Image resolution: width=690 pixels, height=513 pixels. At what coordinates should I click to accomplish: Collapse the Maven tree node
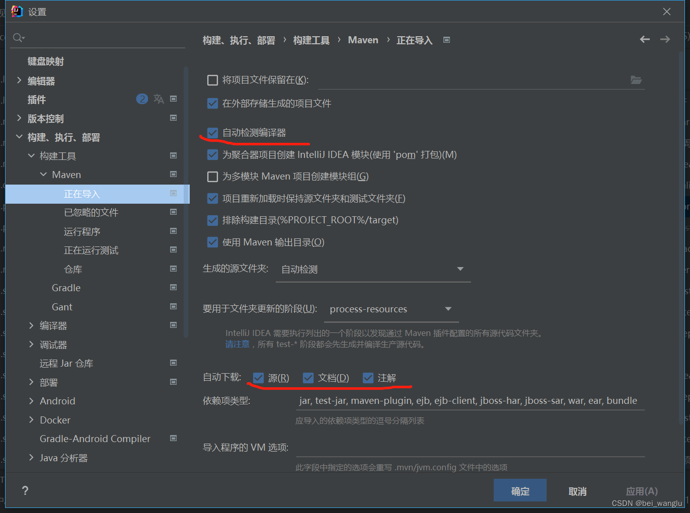43,175
